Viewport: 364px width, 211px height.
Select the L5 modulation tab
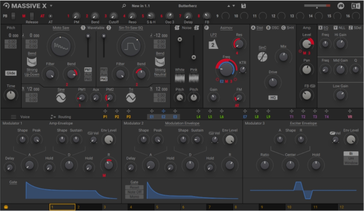210,117
